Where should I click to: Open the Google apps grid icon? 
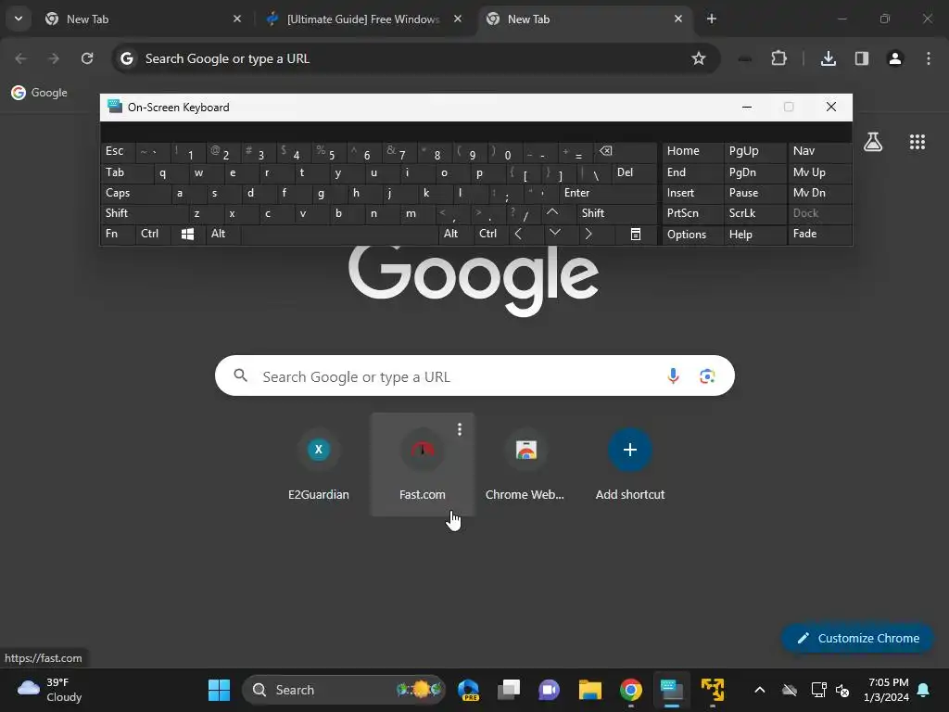point(917,142)
